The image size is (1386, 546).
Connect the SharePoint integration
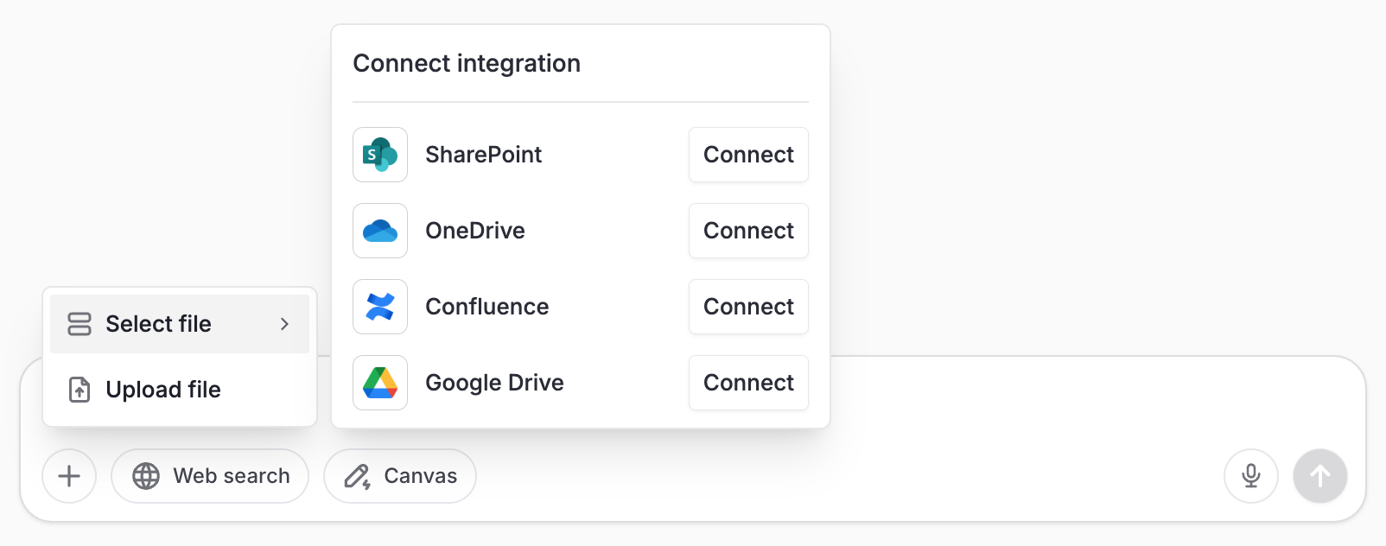pos(748,155)
